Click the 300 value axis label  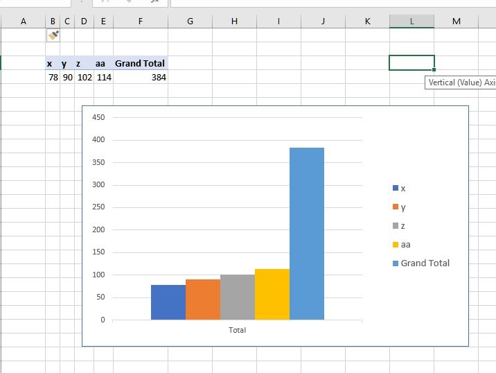click(x=98, y=184)
